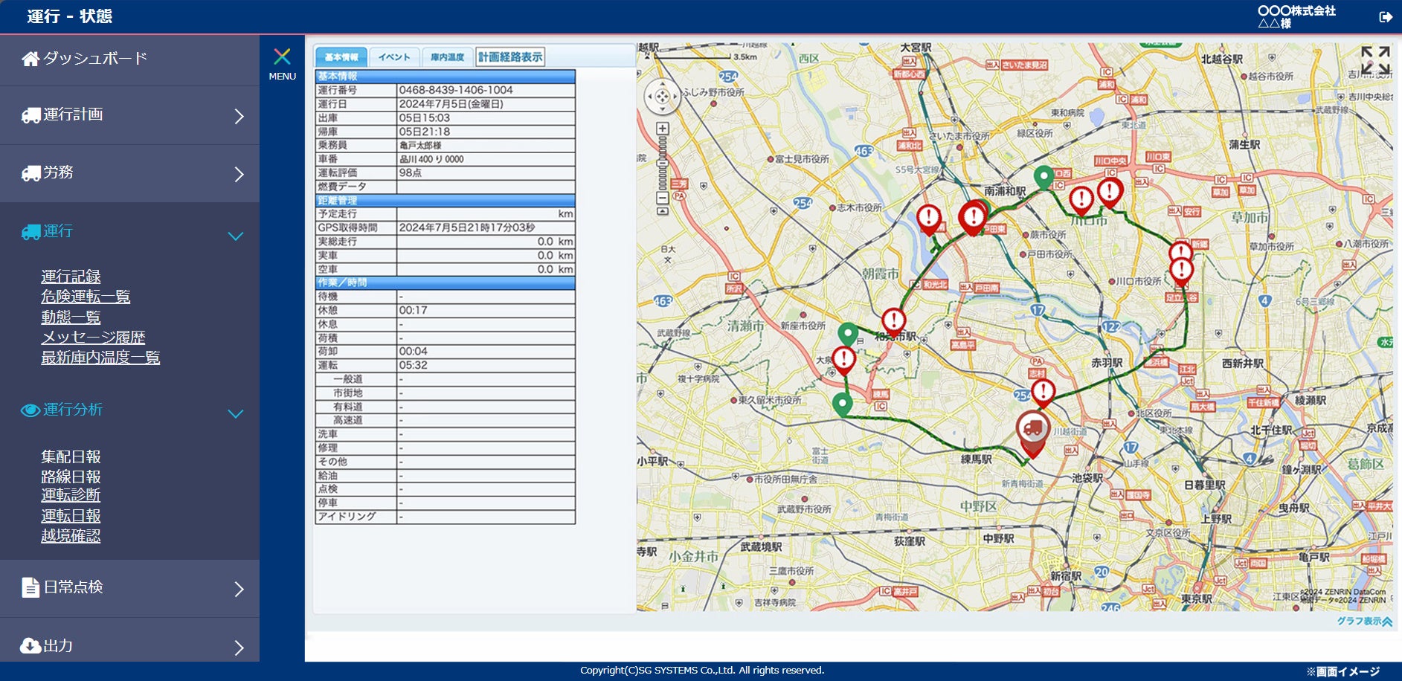Click the warning marker left of 赤羽駅 route
Screen dimensions: 1402x681
pyautogui.click(x=1044, y=393)
